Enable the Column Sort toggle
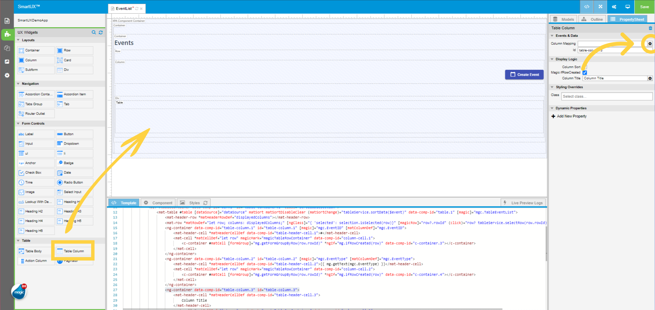This screenshot has height=310, width=655. click(584, 67)
